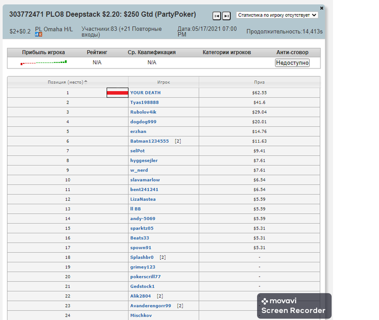Click the player profit sparkline graph
The height and width of the screenshot is (320, 379).
point(44,62)
